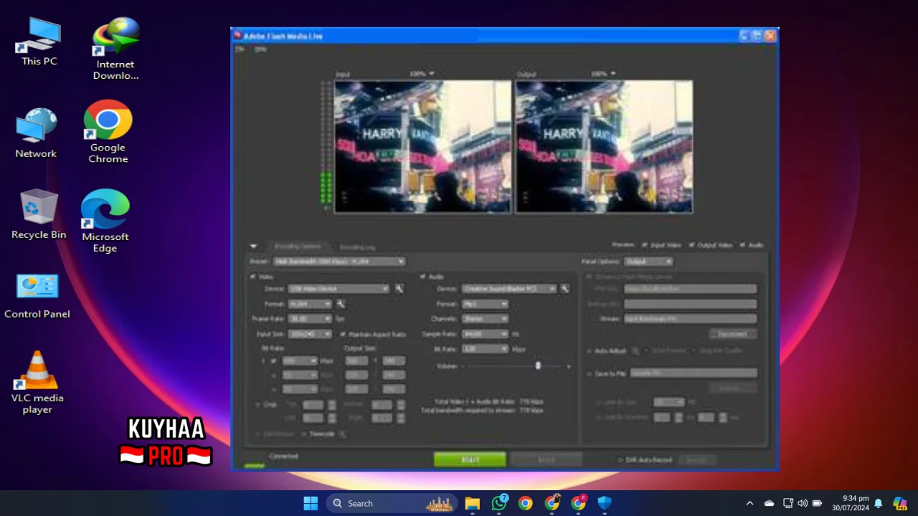Viewport: 918px width, 516px height.
Task: Click the Stream name field
Action: (x=690, y=319)
